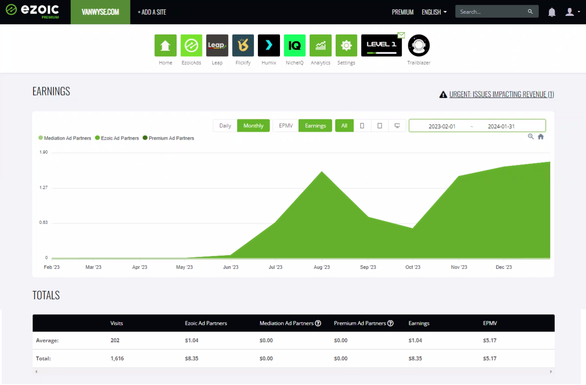586x385 pixels.
Task: Click the envelope icon on Level badge
Action: (401, 35)
